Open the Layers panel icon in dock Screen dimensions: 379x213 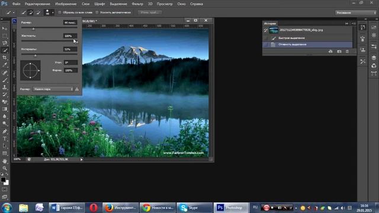(x=374, y=58)
